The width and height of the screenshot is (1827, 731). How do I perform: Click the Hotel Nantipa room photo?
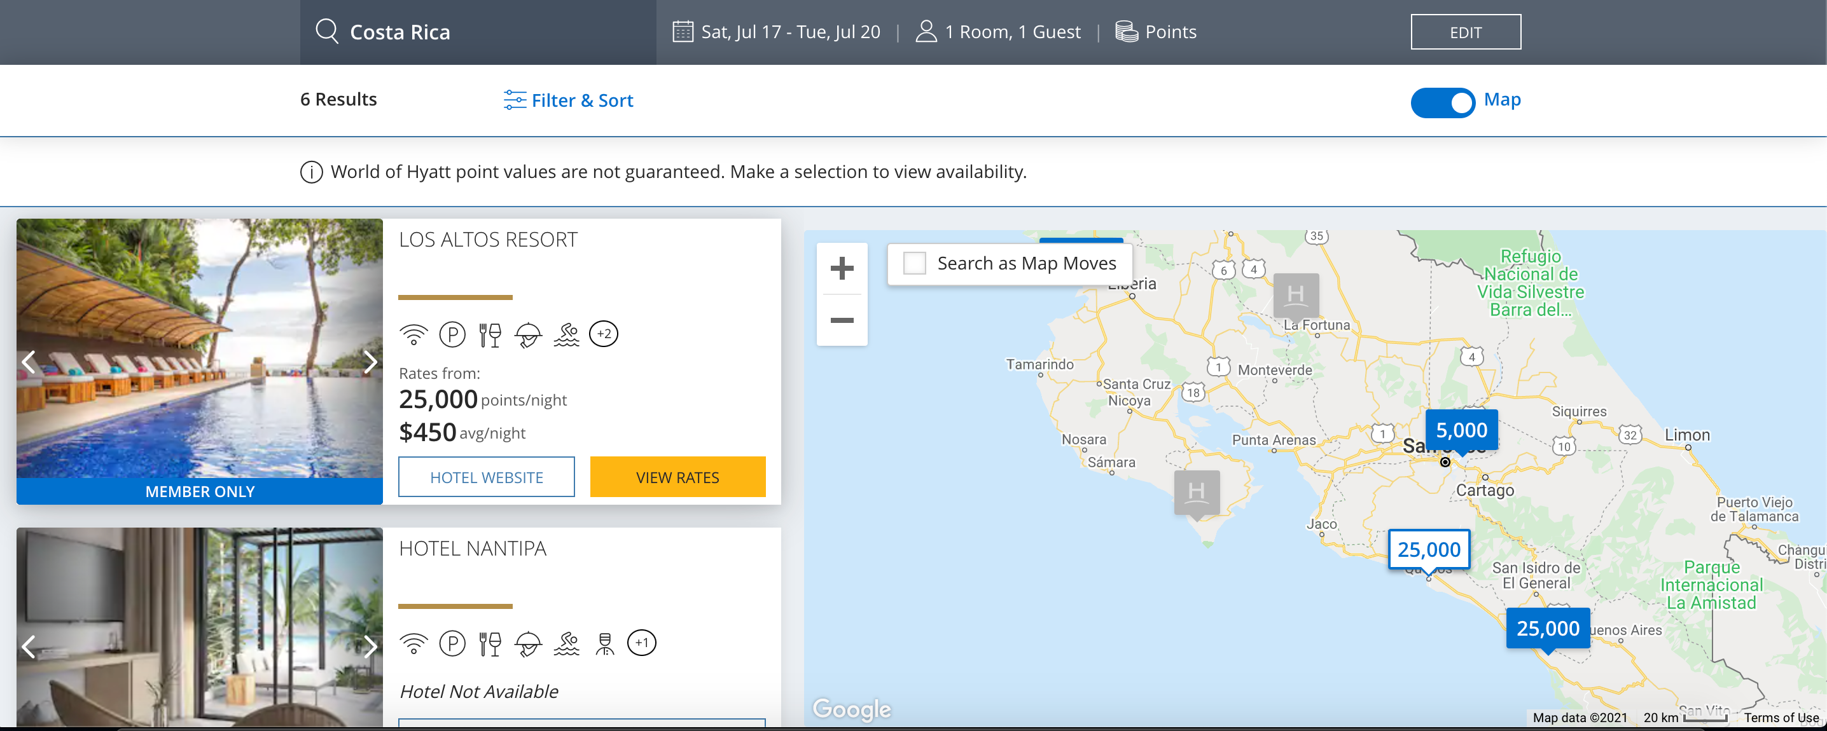199,627
